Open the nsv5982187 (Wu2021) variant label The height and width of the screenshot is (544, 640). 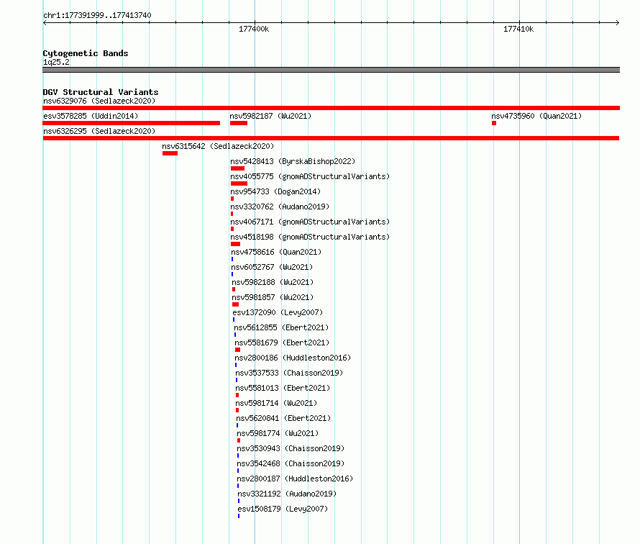270,116
